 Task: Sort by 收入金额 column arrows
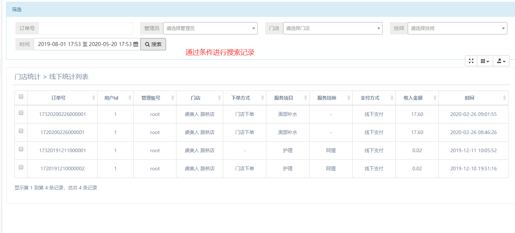click(x=435, y=98)
